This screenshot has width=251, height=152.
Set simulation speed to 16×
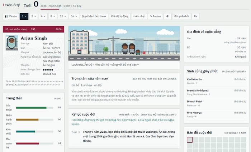[x=74, y=16]
